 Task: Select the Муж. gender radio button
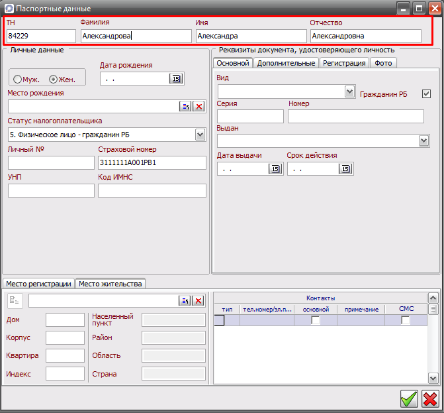[x=17, y=80]
